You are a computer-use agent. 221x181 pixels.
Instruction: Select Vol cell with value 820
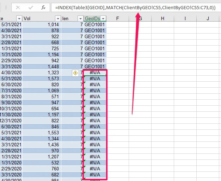[x=42, y=85]
